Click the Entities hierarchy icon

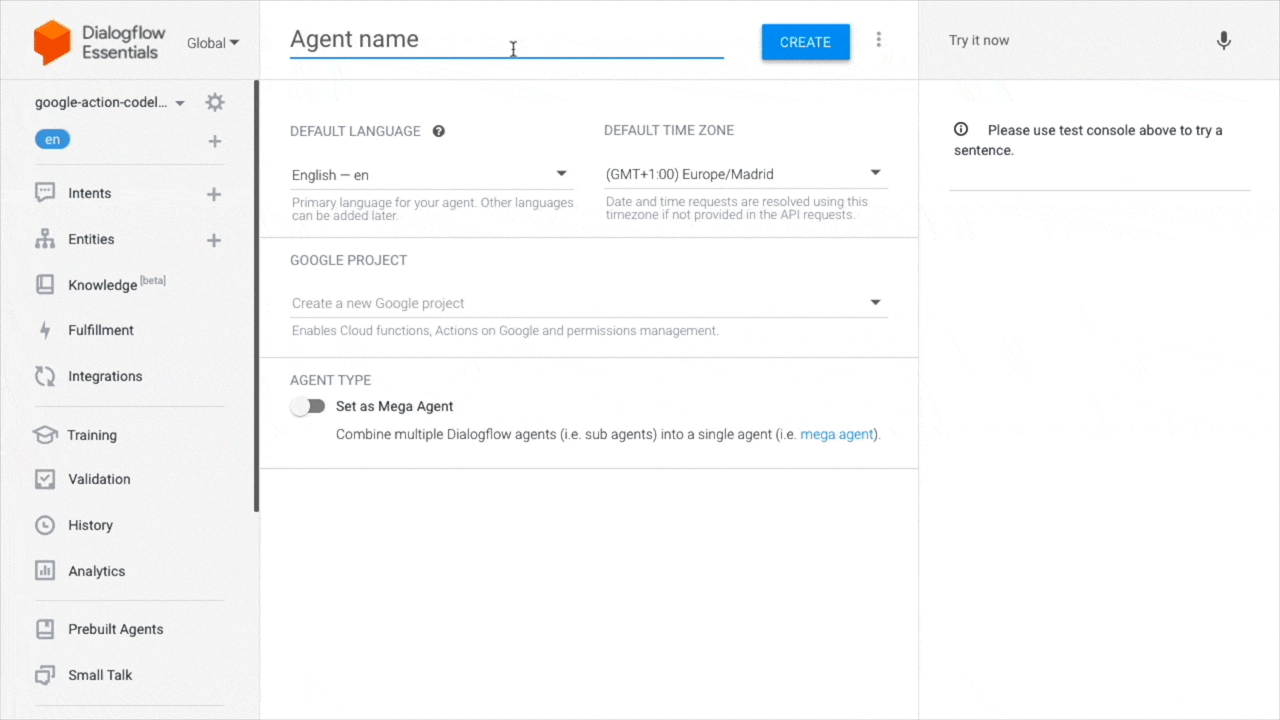tap(45, 239)
